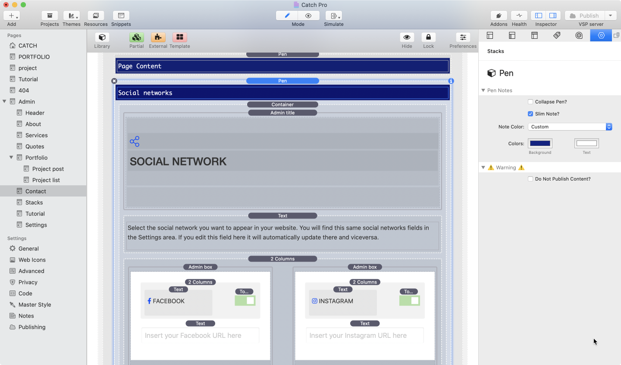Open the Addons toolbar icon

499,16
